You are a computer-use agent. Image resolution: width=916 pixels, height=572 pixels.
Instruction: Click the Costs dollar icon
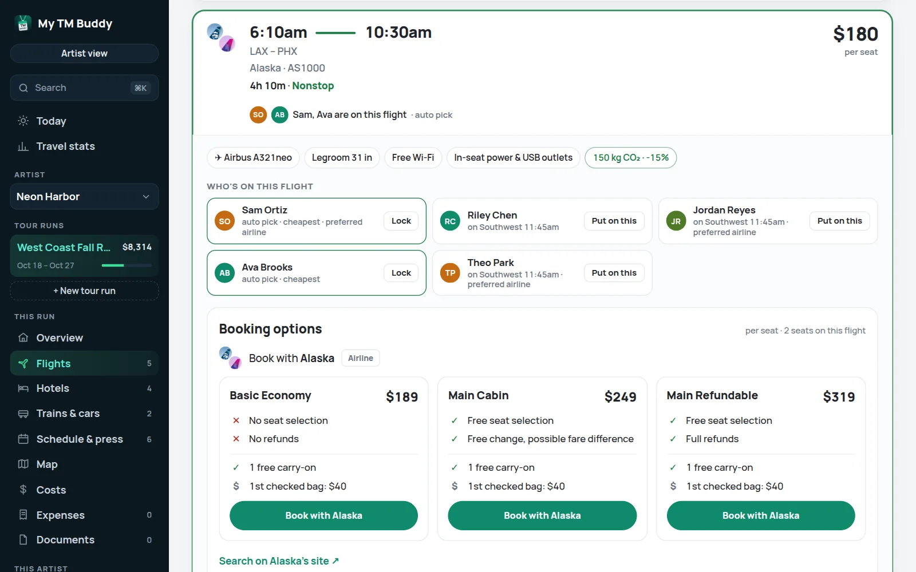[23, 490]
